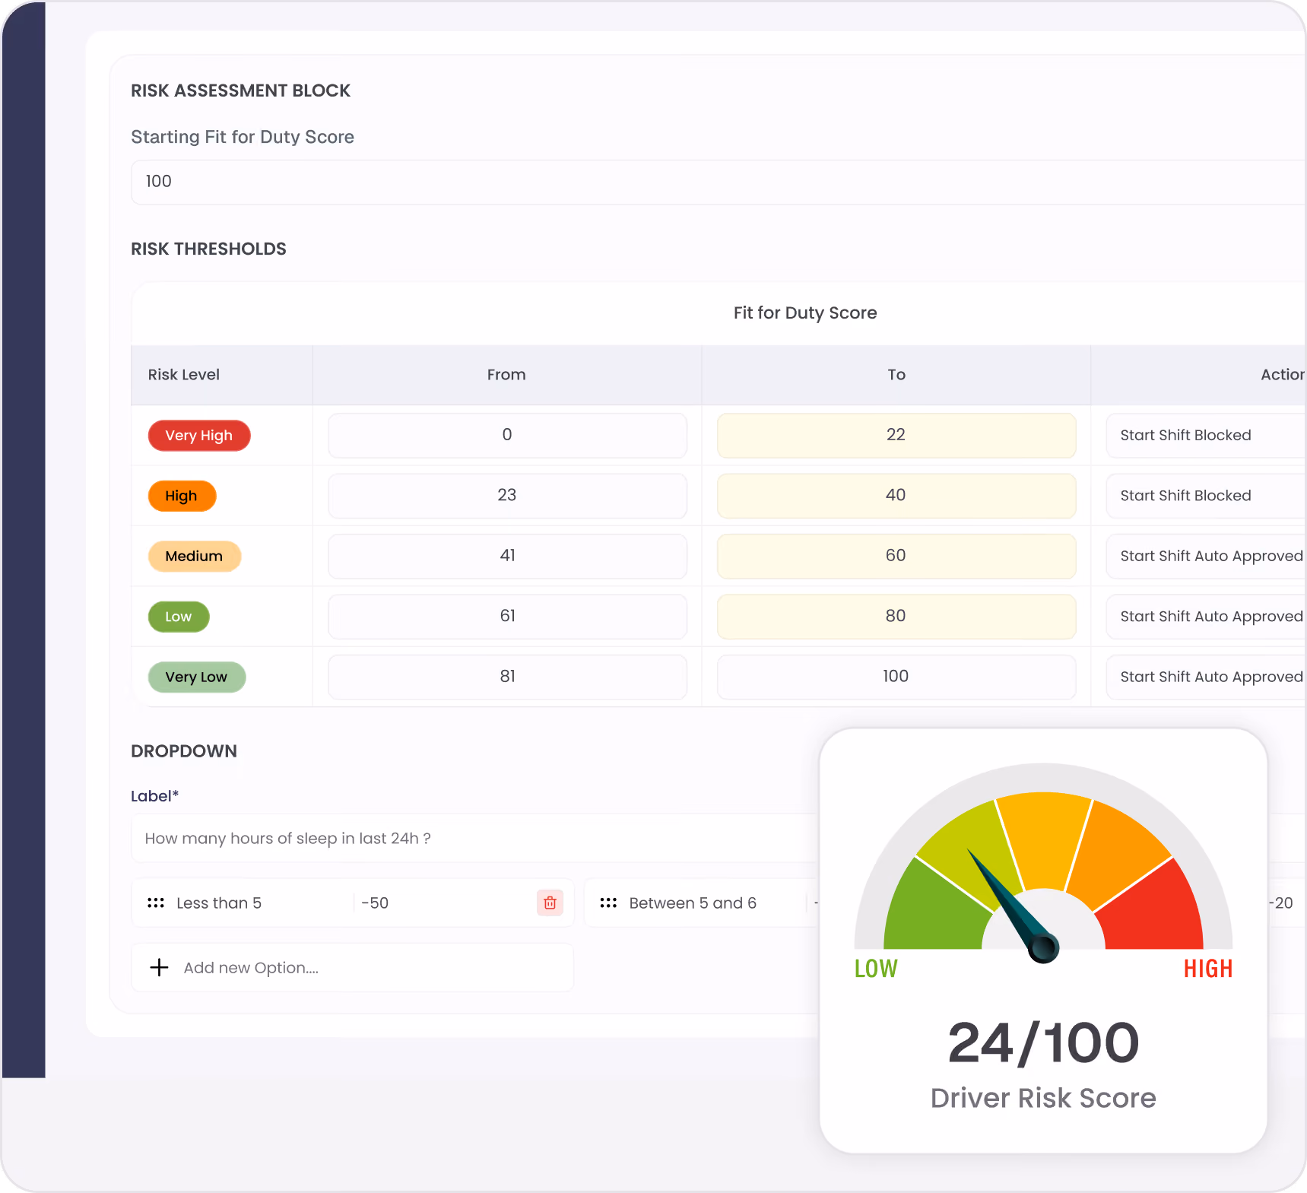Click the '24/100' driver risk score

(1043, 1042)
